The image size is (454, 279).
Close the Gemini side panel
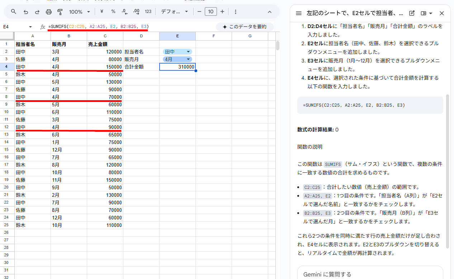tap(442, 13)
